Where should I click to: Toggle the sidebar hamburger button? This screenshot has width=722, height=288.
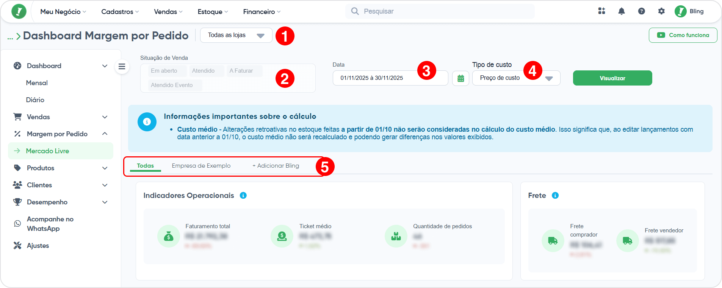[122, 67]
